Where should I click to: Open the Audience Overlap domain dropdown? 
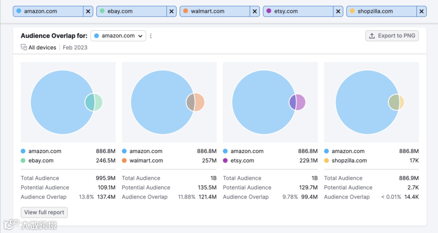point(118,36)
